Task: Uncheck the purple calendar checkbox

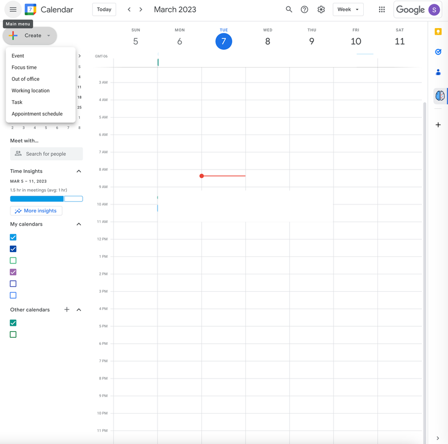Action: [x=13, y=272]
